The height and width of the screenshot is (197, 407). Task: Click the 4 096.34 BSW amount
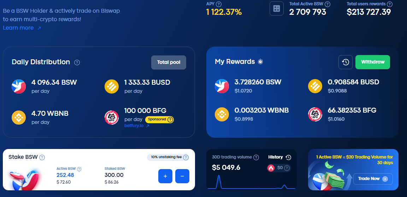(54, 83)
